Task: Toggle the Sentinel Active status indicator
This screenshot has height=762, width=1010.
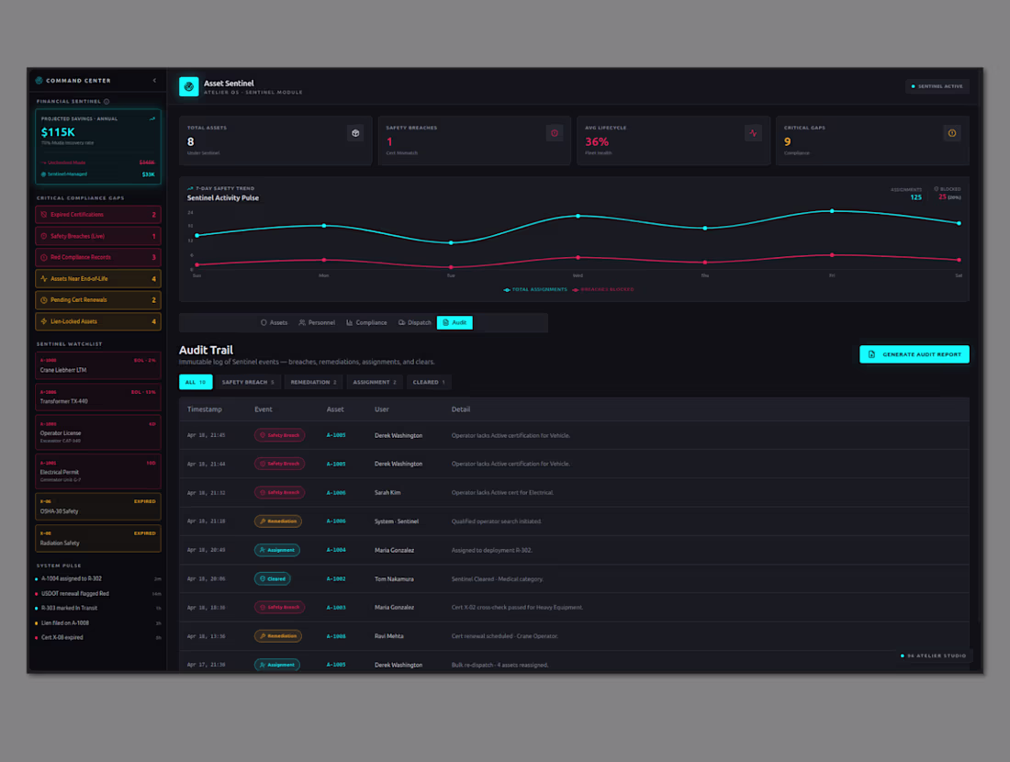Action: [937, 85]
